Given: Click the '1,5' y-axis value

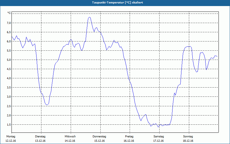Looking at the screenshot, I should [9, 125].
